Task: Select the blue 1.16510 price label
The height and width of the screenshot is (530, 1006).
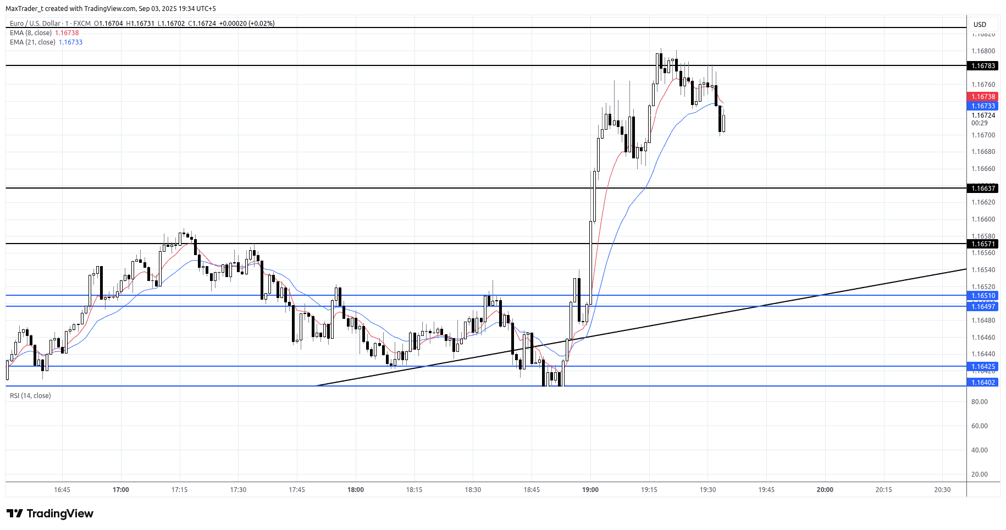Action: (x=982, y=296)
